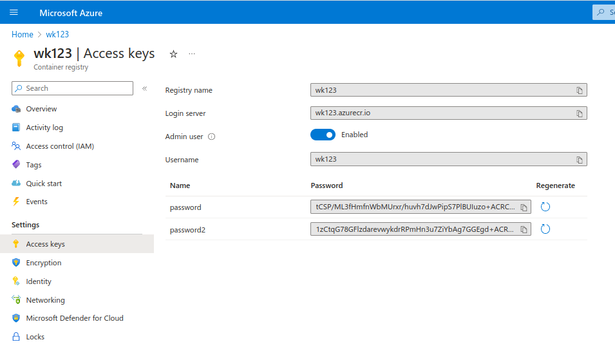Click the Container registry subtitle
Viewport: 615px width, 351px height.
(x=61, y=67)
